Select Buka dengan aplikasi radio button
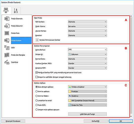The image size is (134, 124). coord(37,87)
